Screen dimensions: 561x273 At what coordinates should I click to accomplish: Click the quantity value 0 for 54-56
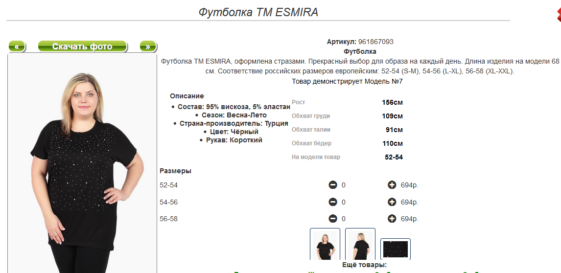point(344,202)
